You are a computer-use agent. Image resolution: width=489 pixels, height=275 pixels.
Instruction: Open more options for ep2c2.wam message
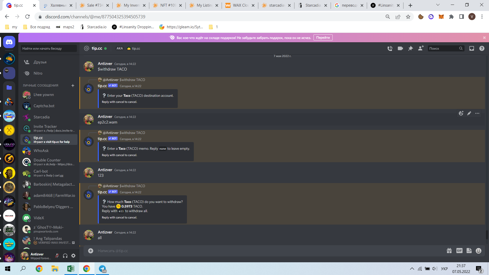[x=477, y=113]
